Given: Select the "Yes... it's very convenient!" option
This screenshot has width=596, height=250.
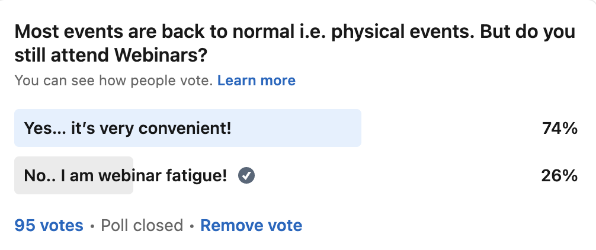Looking at the screenshot, I should [x=127, y=128].
